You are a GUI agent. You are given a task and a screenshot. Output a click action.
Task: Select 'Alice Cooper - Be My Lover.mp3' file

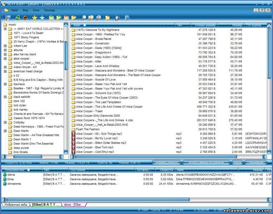pos(96,138)
